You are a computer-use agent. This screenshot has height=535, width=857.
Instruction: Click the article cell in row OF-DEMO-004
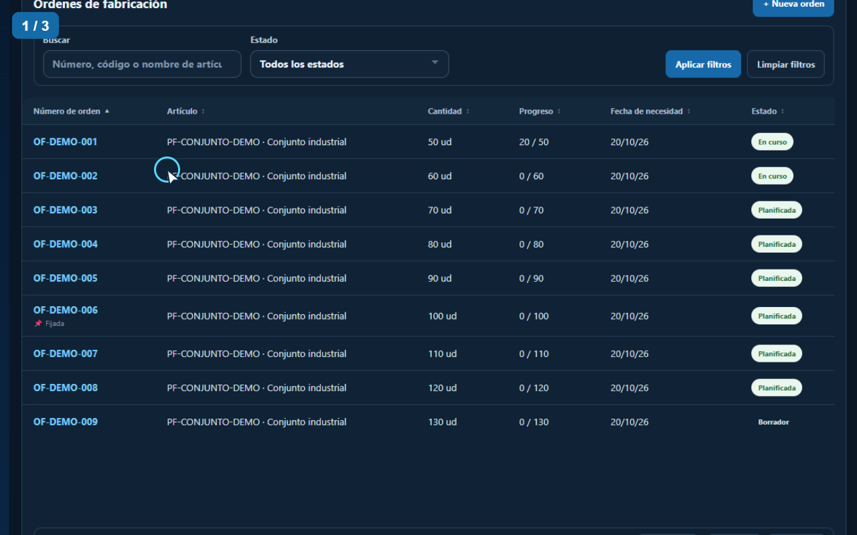(256, 244)
